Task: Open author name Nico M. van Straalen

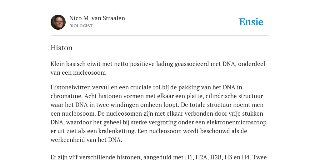Action: point(97,18)
